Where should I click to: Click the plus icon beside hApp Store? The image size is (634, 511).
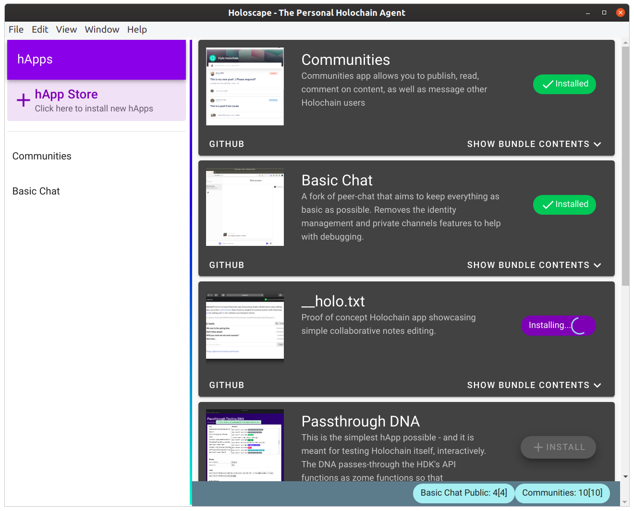click(23, 100)
